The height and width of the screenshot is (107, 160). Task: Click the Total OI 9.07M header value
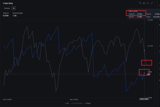[6, 16]
